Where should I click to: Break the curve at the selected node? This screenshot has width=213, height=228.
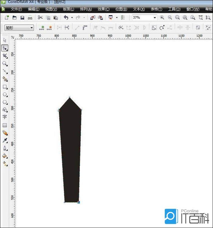click(67, 27)
